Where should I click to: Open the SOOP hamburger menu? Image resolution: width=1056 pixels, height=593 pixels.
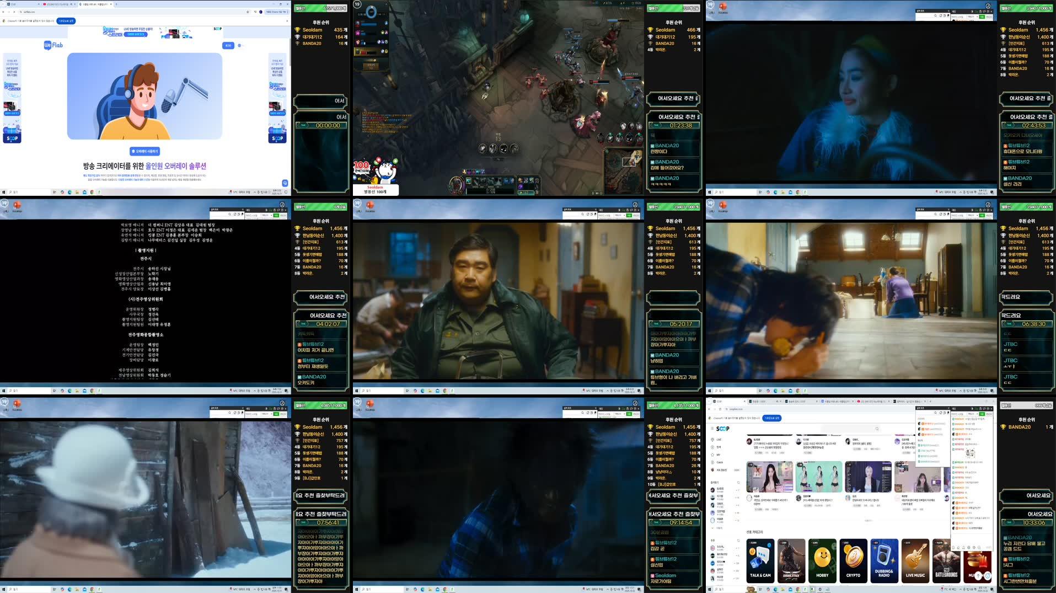click(712, 429)
